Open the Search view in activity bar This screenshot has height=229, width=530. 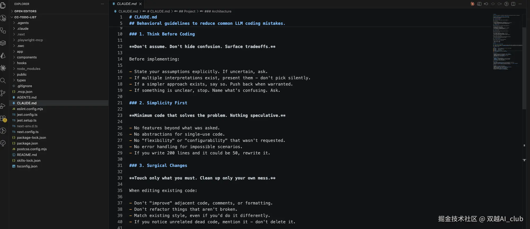3,81
